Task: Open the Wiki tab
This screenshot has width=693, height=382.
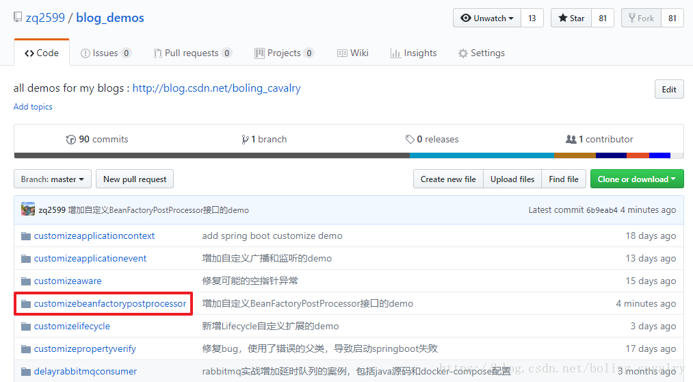Action: [x=353, y=53]
